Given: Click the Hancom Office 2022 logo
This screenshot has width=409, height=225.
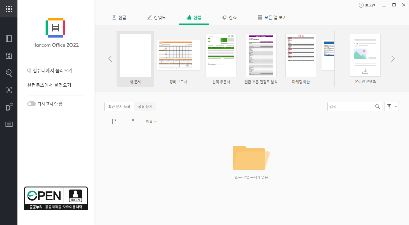Looking at the screenshot, I should (x=55, y=28).
